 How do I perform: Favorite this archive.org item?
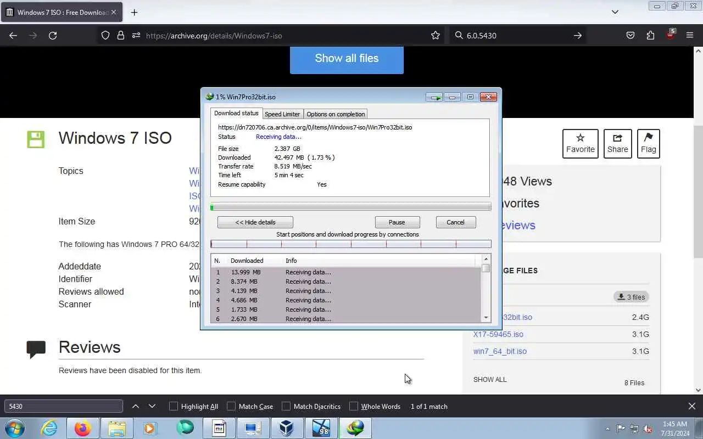click(581, 144)
